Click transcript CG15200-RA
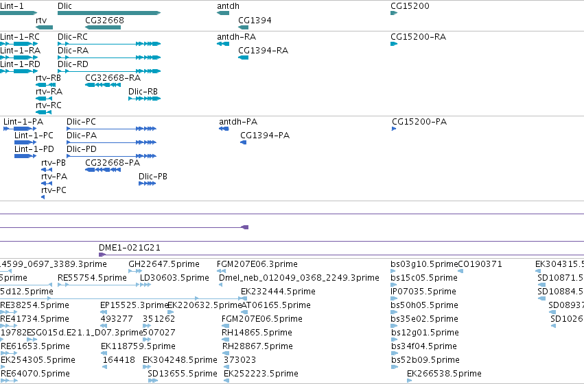 394,44
